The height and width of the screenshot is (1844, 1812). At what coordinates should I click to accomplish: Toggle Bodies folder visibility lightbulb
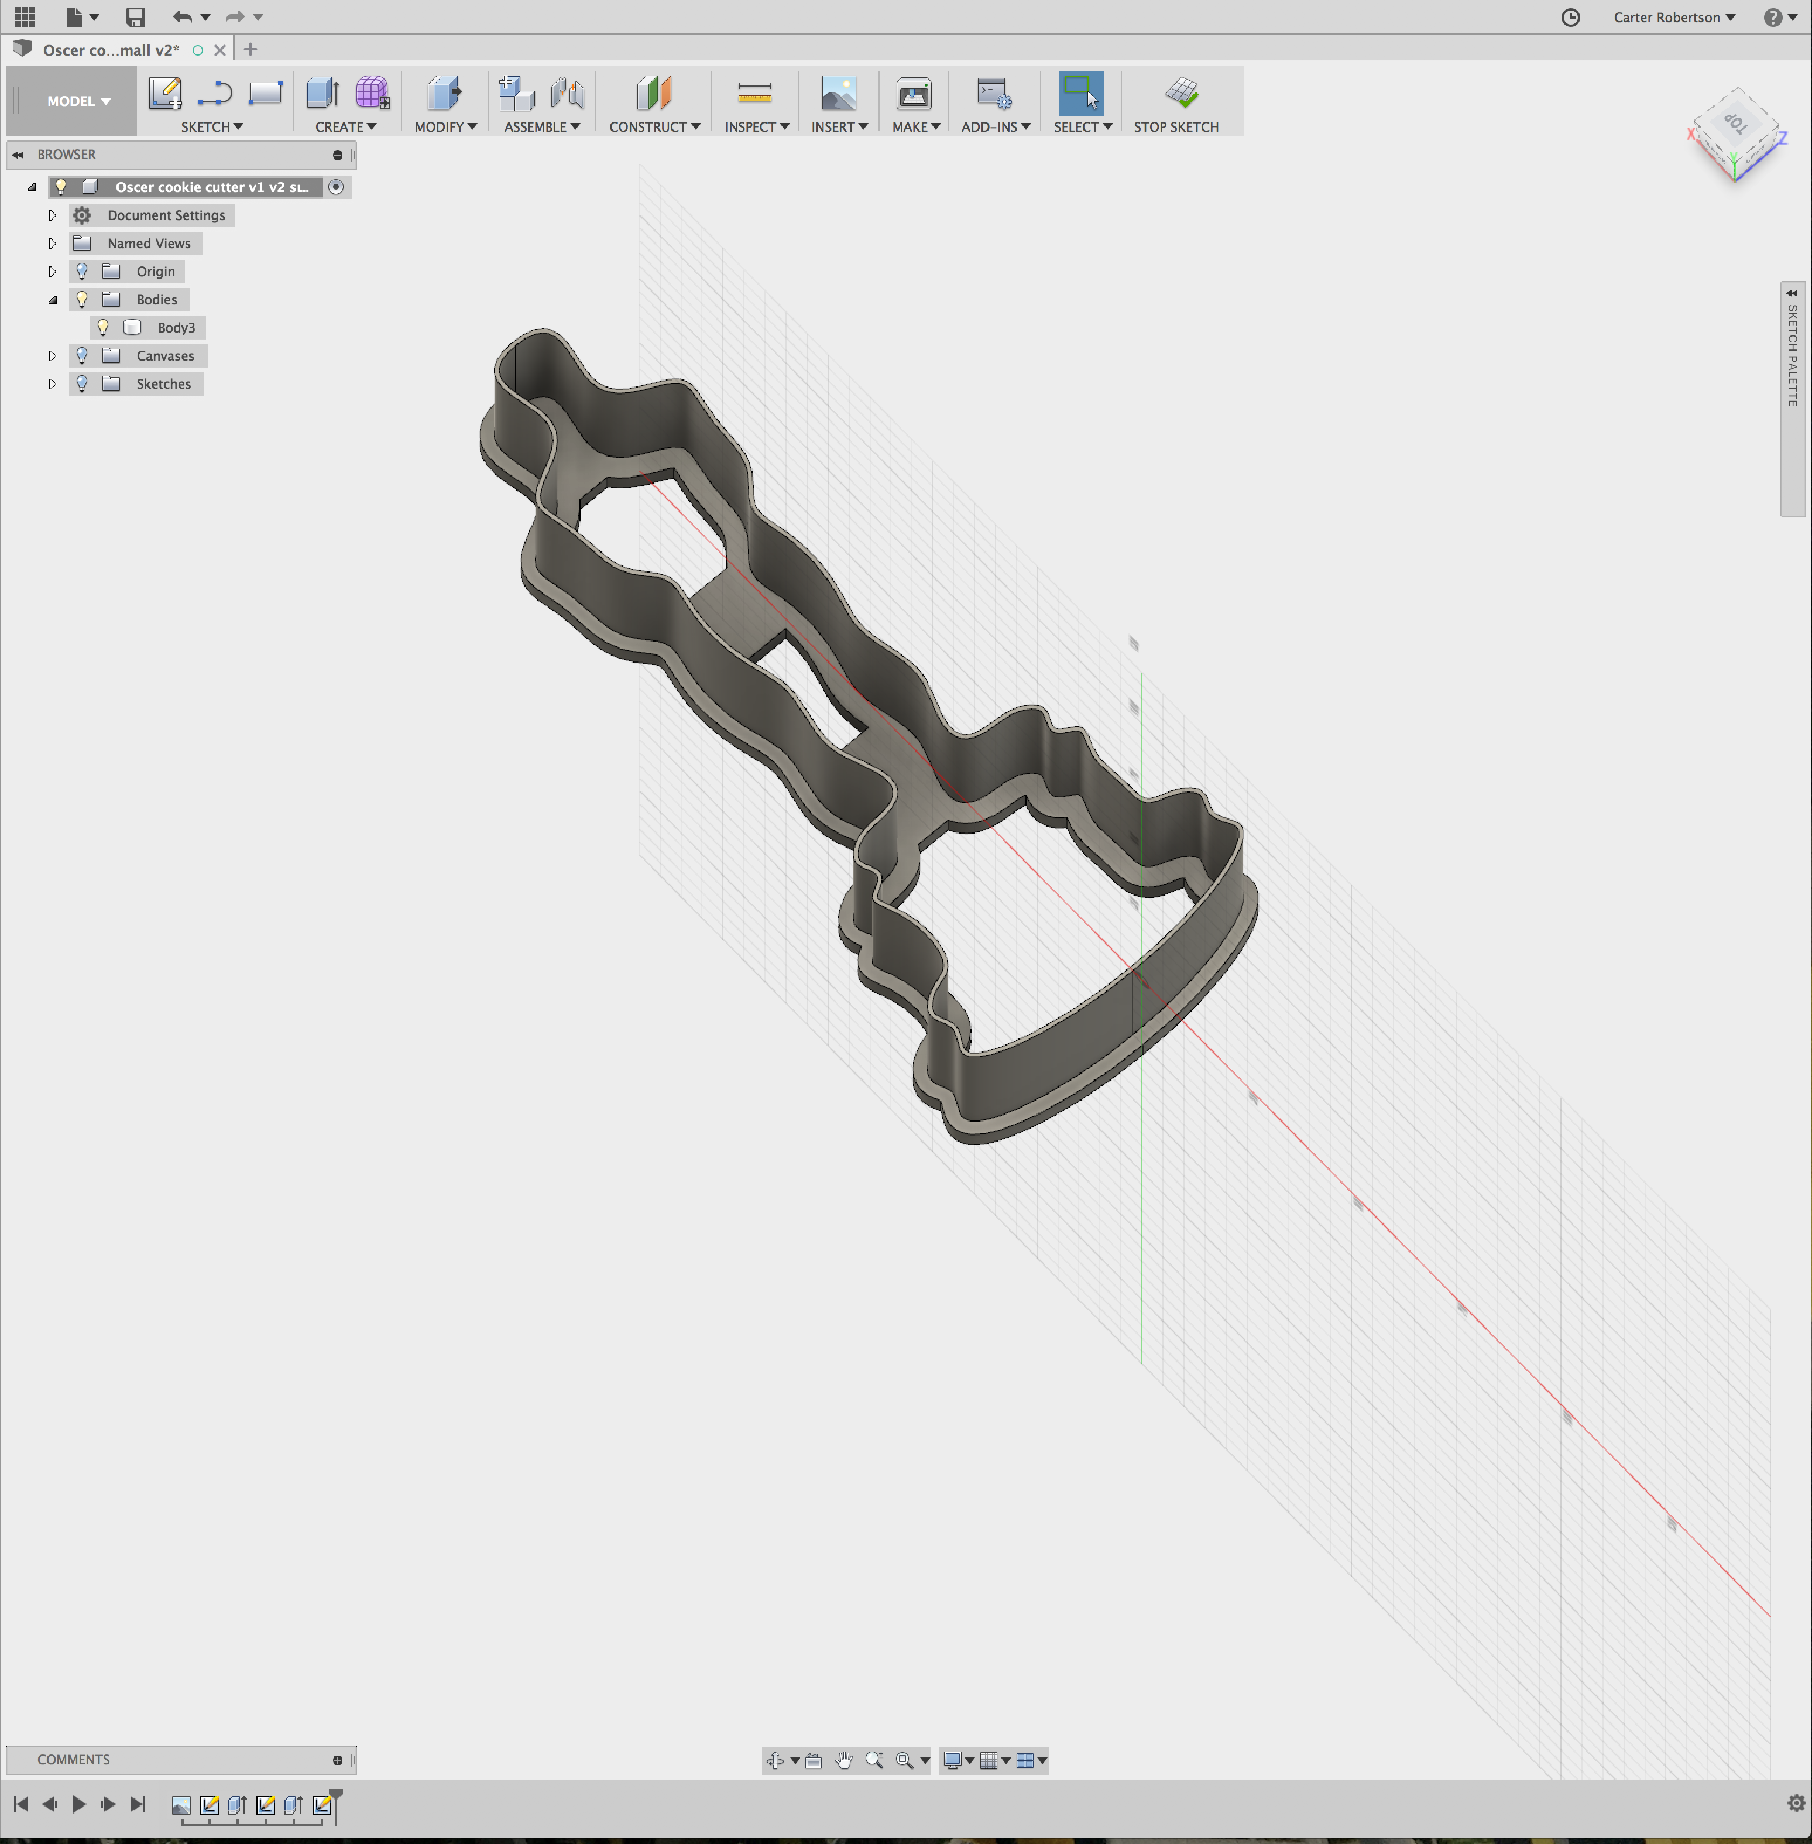[x=82, y=300]
